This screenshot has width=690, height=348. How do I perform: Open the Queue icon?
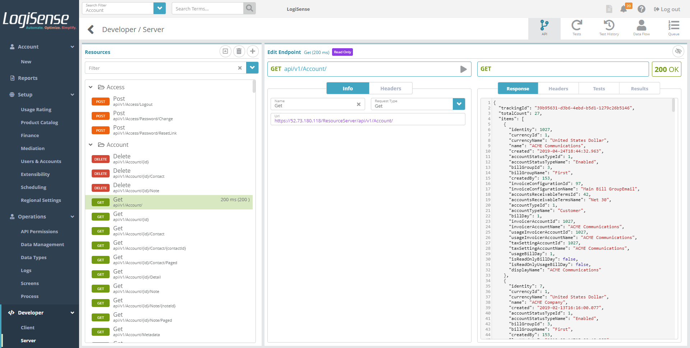673,28
